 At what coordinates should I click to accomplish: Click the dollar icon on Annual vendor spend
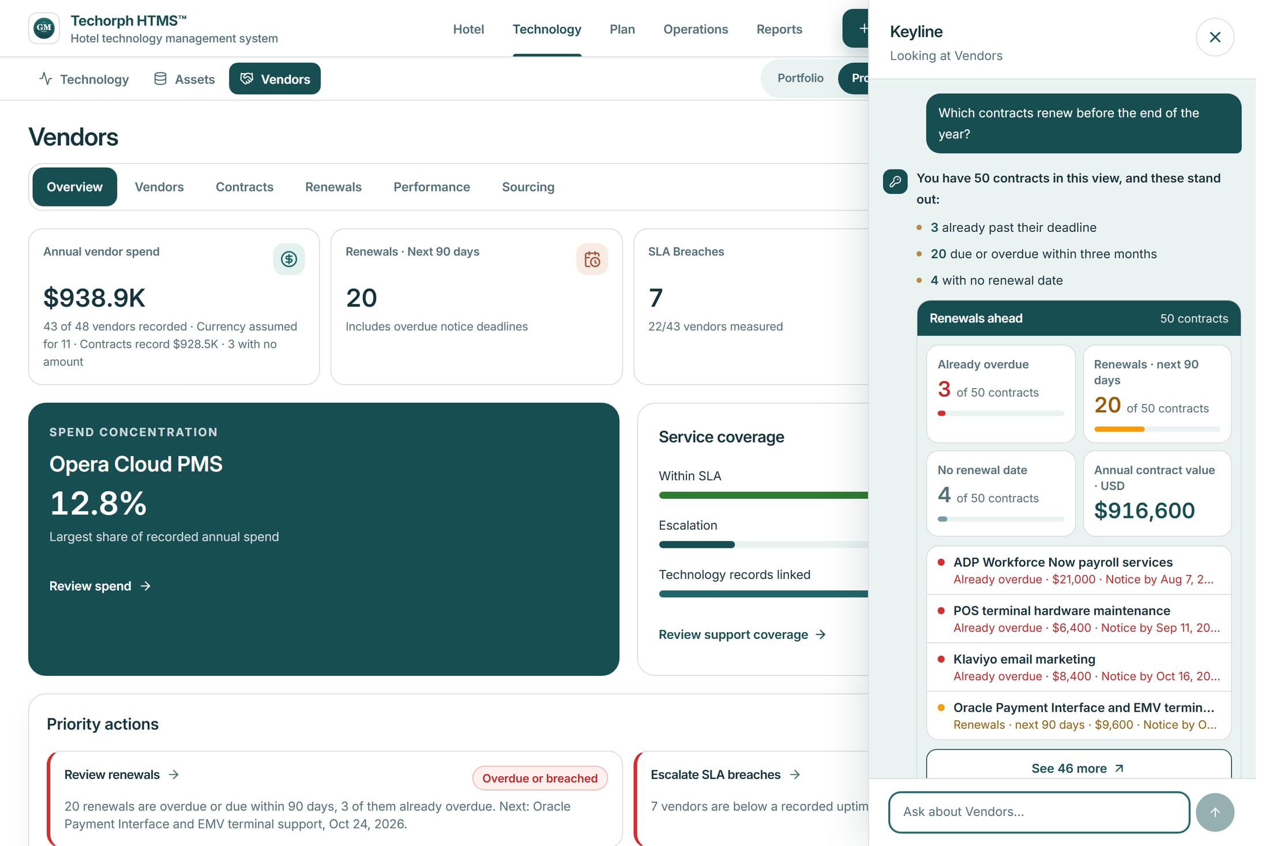pyautogui.click(x=289, y=259)
